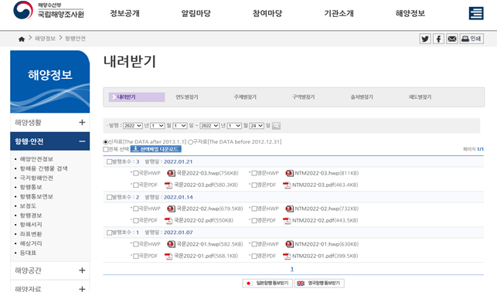The image size is (497, 292).
Task: Select the 신자료 data after 2013 radio
Action: [x=106, y=142]
